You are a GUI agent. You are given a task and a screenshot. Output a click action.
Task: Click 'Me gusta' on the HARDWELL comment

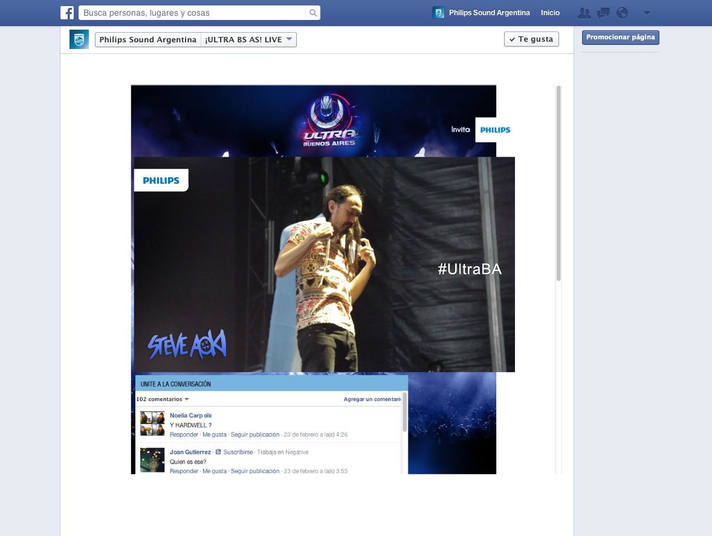[x=215, y=434]
